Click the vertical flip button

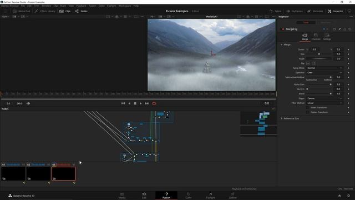click(314, 63)
